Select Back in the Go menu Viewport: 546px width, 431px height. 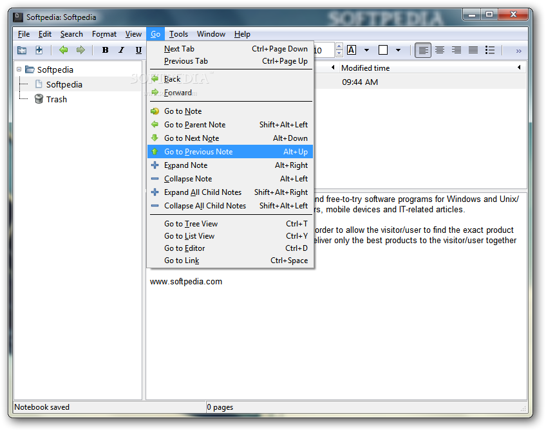[230, 79]
